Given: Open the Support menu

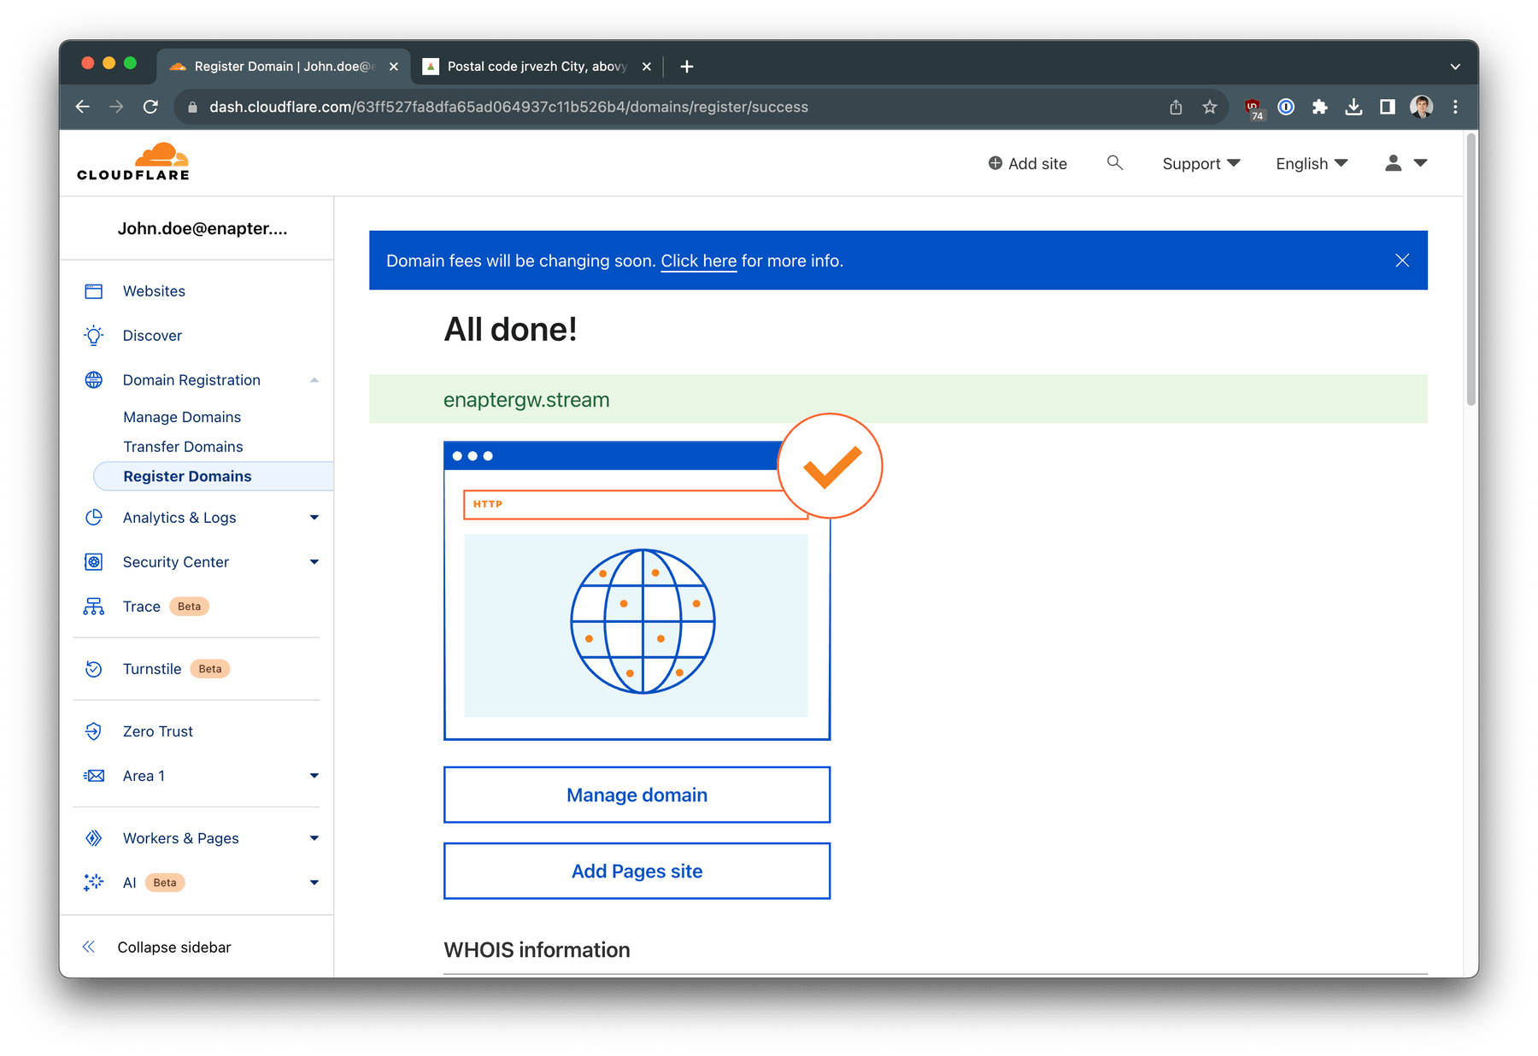Looking at the screenshot, I should tap(1200, 163).
